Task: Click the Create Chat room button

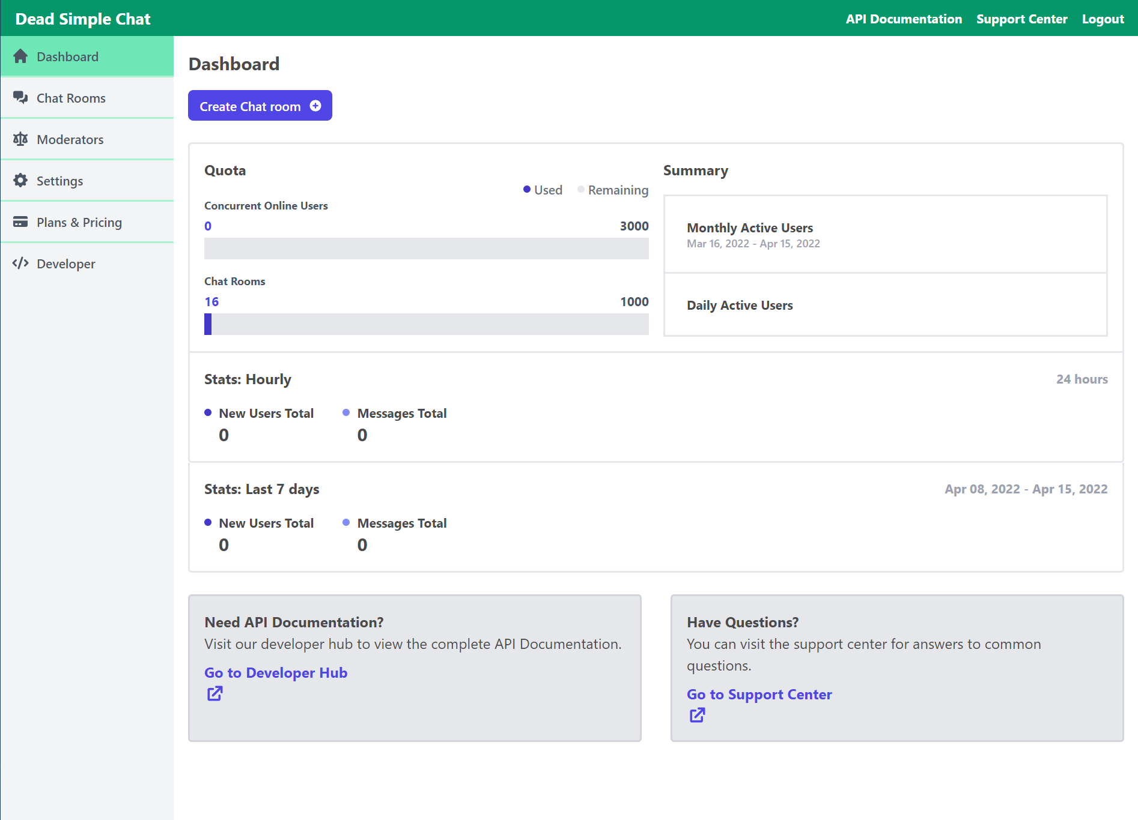Action: coord(260,106)
